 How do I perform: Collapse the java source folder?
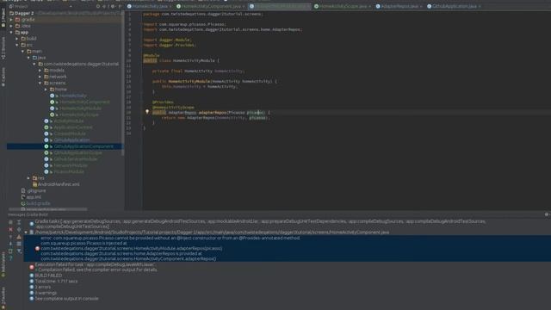(x=28, y=58)
